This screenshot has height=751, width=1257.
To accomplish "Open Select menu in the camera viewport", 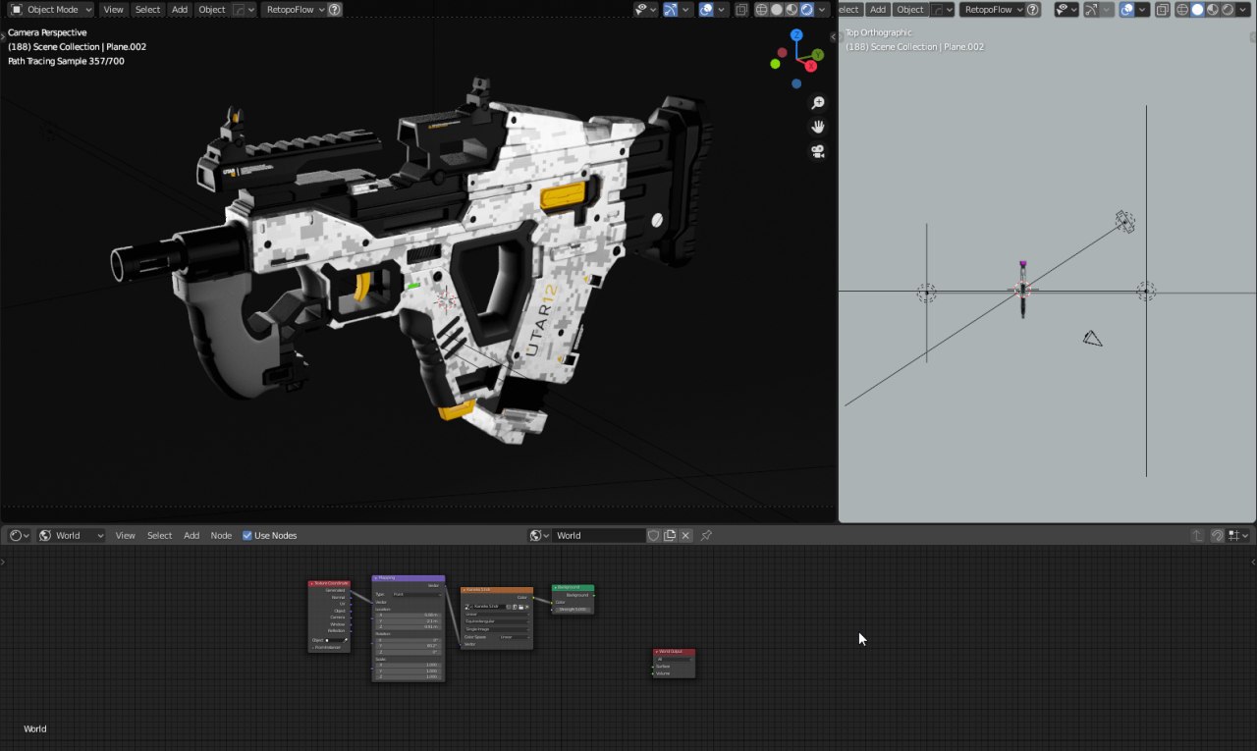I will point(147,10).
